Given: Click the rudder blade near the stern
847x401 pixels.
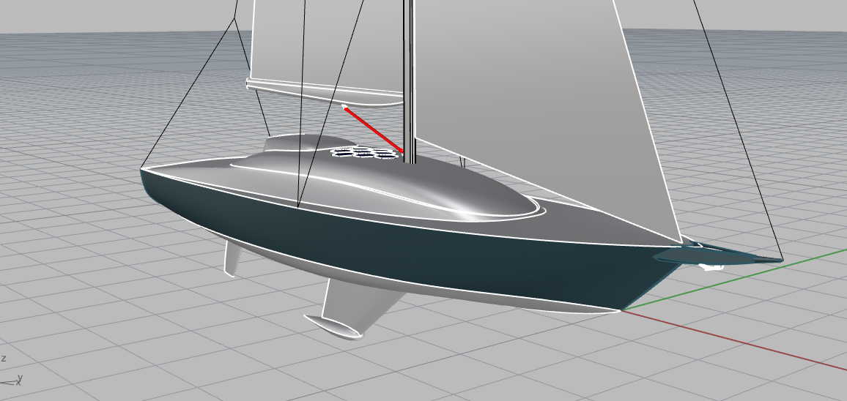Looking at the screenshot, I should click(234, 260).
